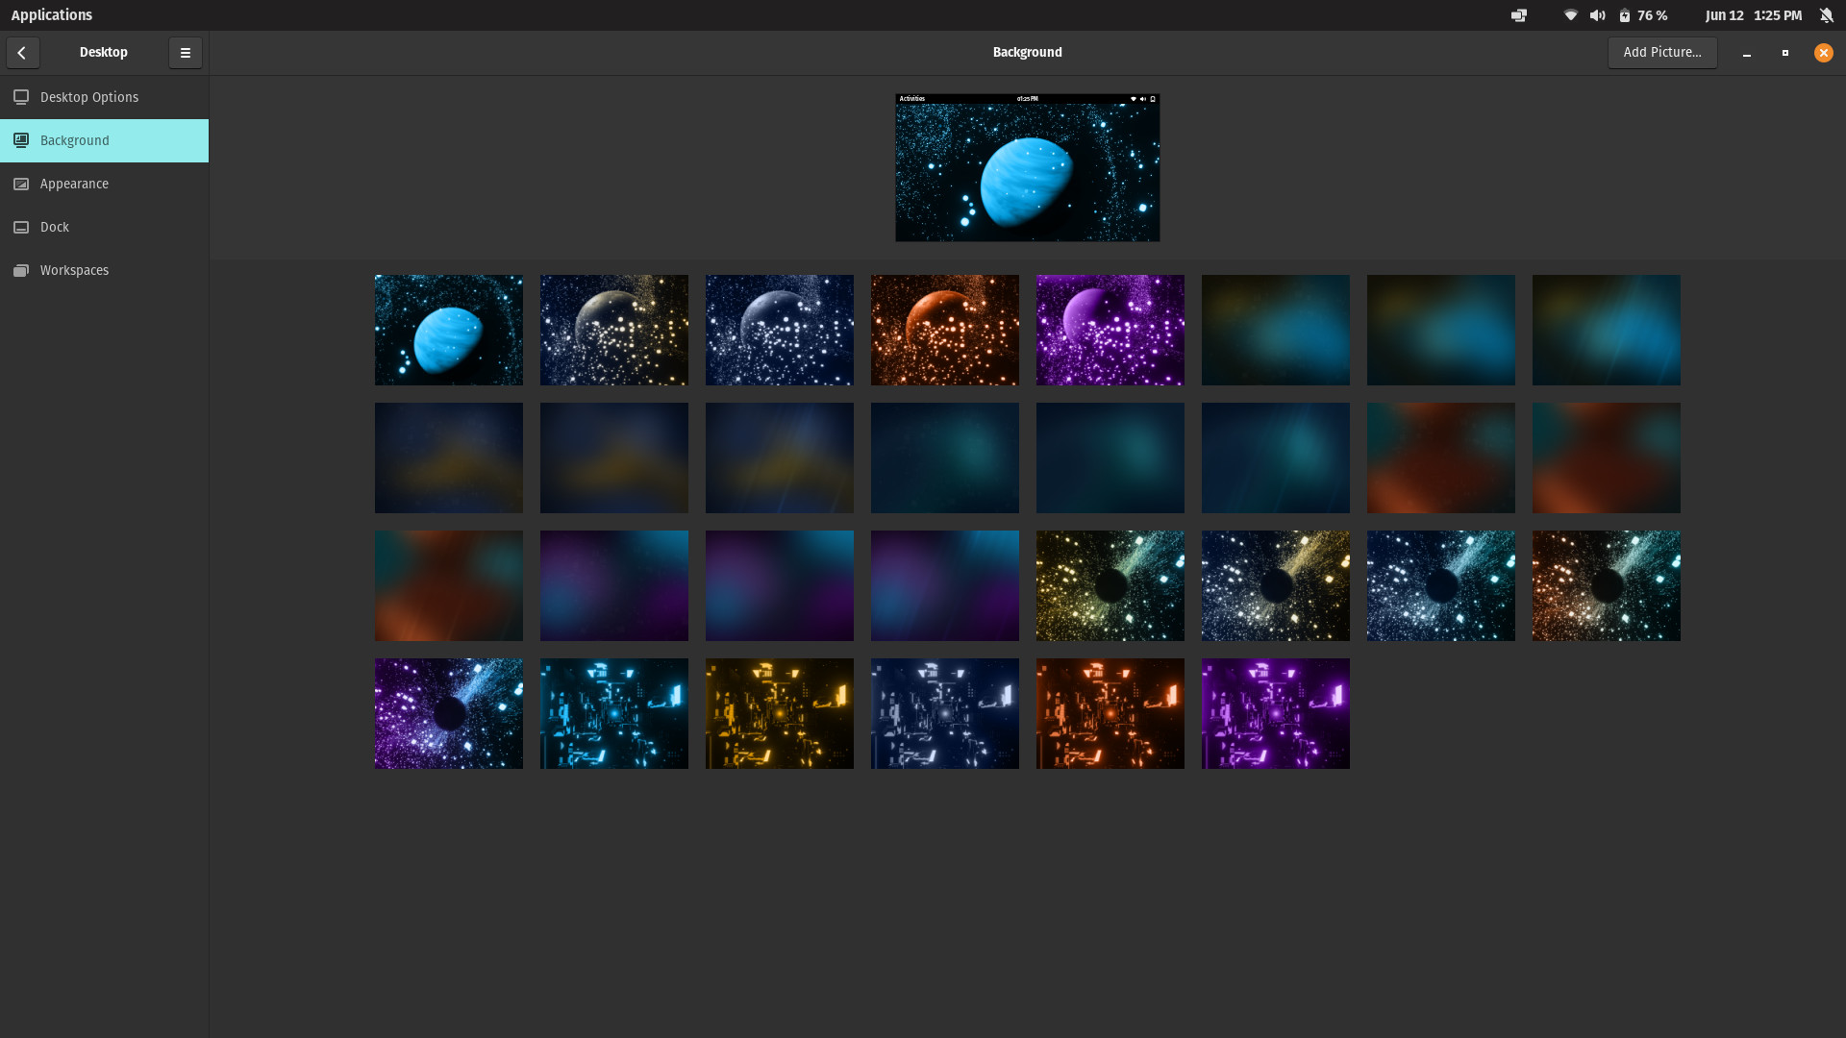Pick the yellow-green black hole wallpaper
1846x1038 pixels.
1110,585
